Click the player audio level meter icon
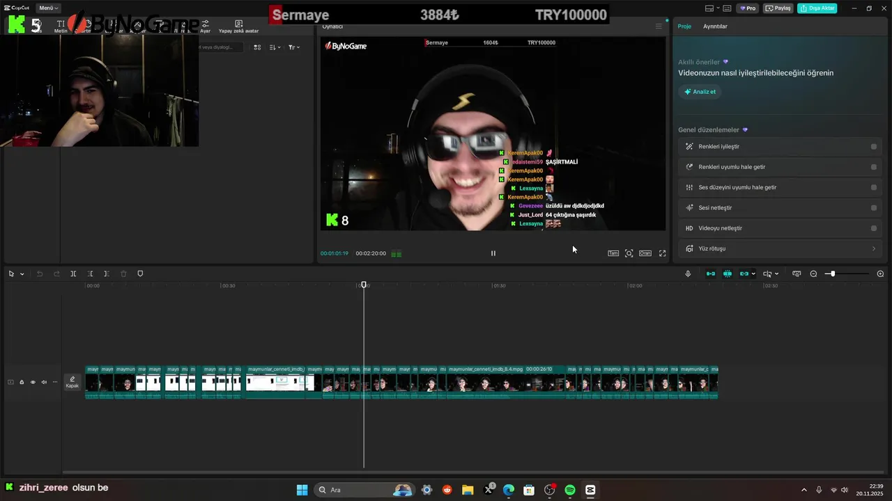Image resolution: width=892 pixels, height=501 pixels. [396, 254]
